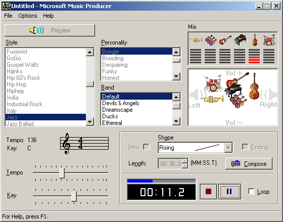Click the violins icon in the Mix row
Viewport: 283px width, 222px height.
(x=211, y=40)
